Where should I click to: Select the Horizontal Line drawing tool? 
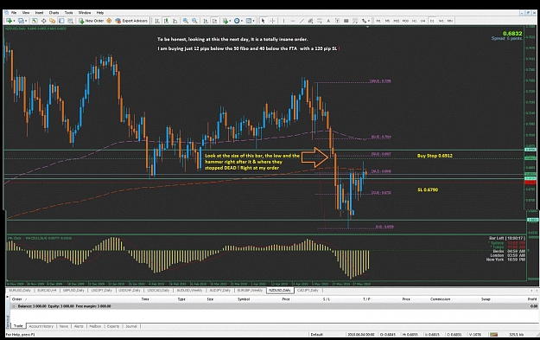pyautogui.click(x=293, y=21)
